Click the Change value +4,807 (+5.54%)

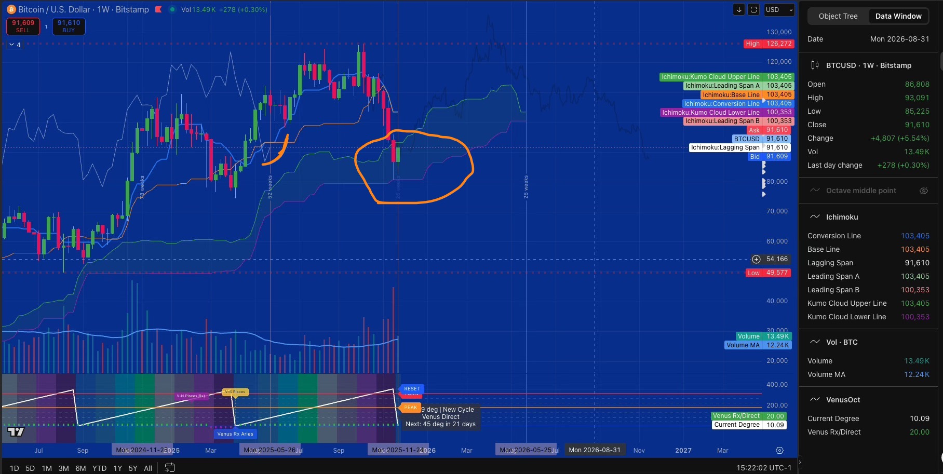(900, 138)
